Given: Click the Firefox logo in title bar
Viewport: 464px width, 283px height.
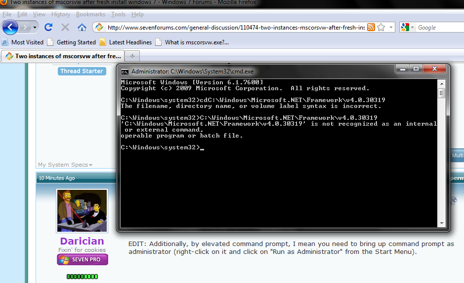Looking at the screenshot, I should pos(4,2).
